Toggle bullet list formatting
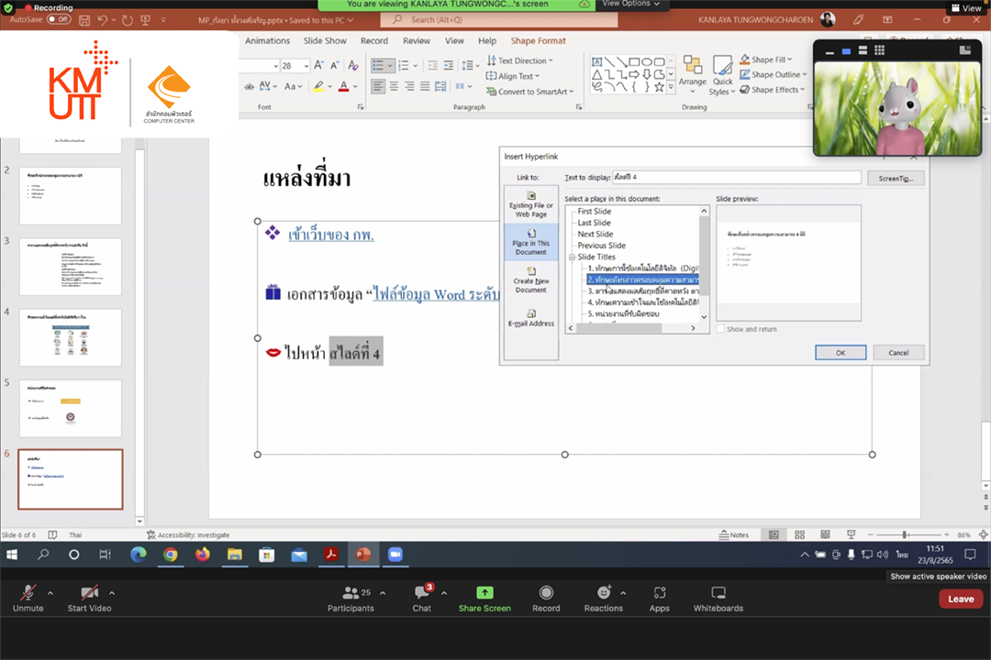The image size is (991, 660). [x=378, y=65]
